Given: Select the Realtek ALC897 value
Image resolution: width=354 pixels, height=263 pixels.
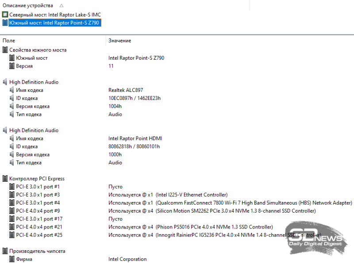Looking at the screenshot, I should [x=126, y=90].
